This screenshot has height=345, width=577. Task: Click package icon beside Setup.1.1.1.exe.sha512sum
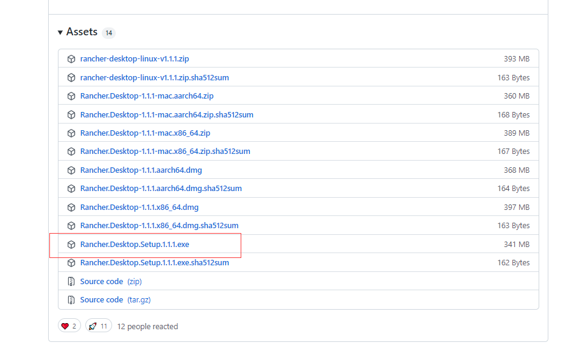[x=71, y=263]
